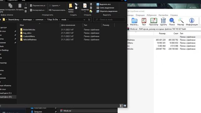Expand address bar history dropdown
The height and width of the screenshot is (113, 201).
click(84, 19)
